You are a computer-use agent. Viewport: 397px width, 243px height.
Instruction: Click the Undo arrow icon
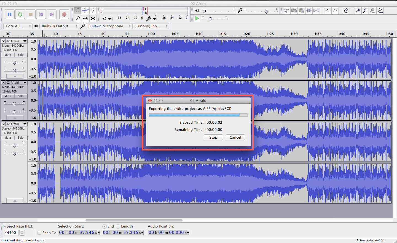327,11
